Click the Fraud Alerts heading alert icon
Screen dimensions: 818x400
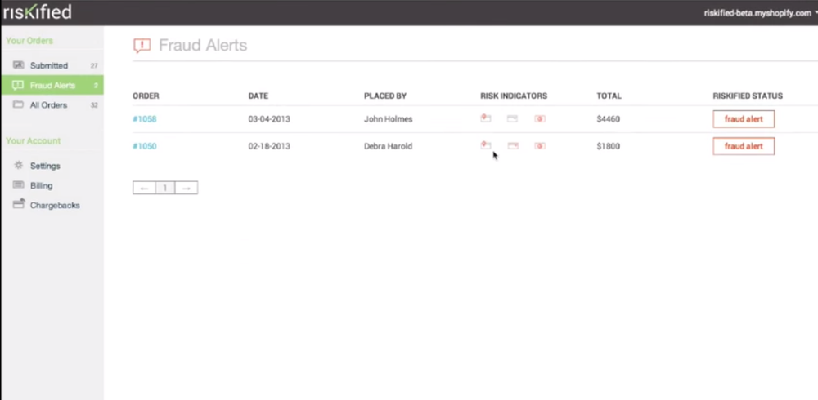click(x=142, y=46)
